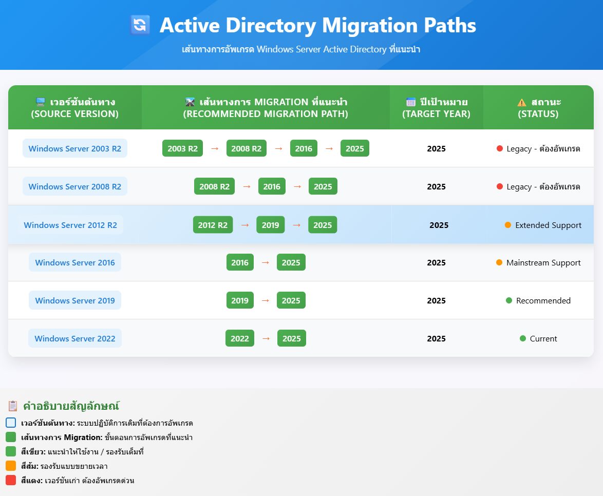Click the red status dot in the 2008 R2 row
The height and width of the screenshot is (496, 603).
pyautogui.click(x=500, y=186)
